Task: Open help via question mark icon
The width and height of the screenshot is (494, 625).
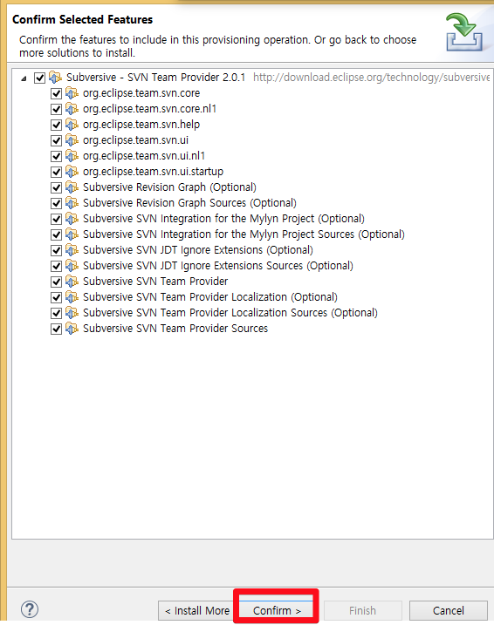Action: click(x=30, y=609)
